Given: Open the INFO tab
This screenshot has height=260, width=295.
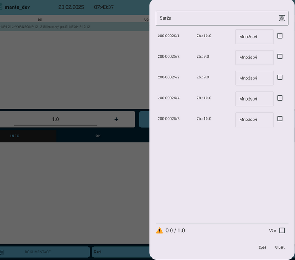Looking at the screenshot, I should pyautogui.click(x=15, y=136).
